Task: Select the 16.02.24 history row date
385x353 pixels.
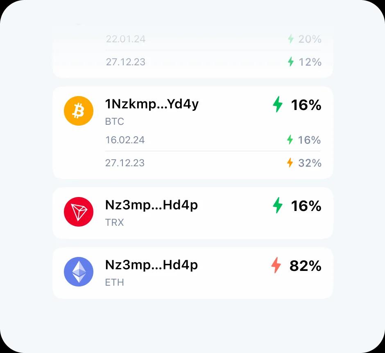Action: point(125,140)
